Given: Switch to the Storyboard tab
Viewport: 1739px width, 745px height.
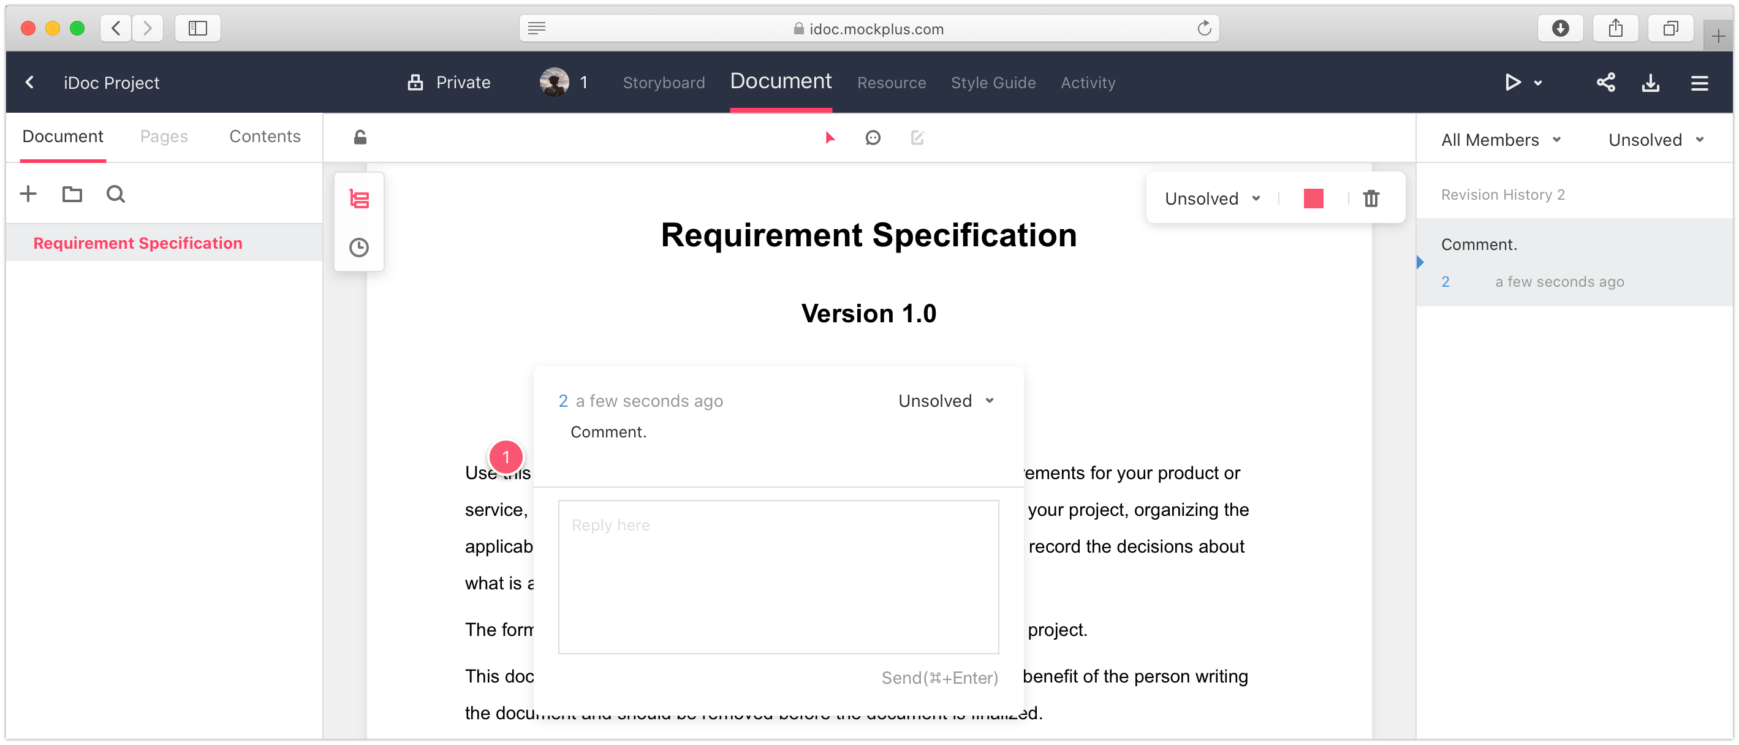Looking at the screenshot, I should [664, 82].
